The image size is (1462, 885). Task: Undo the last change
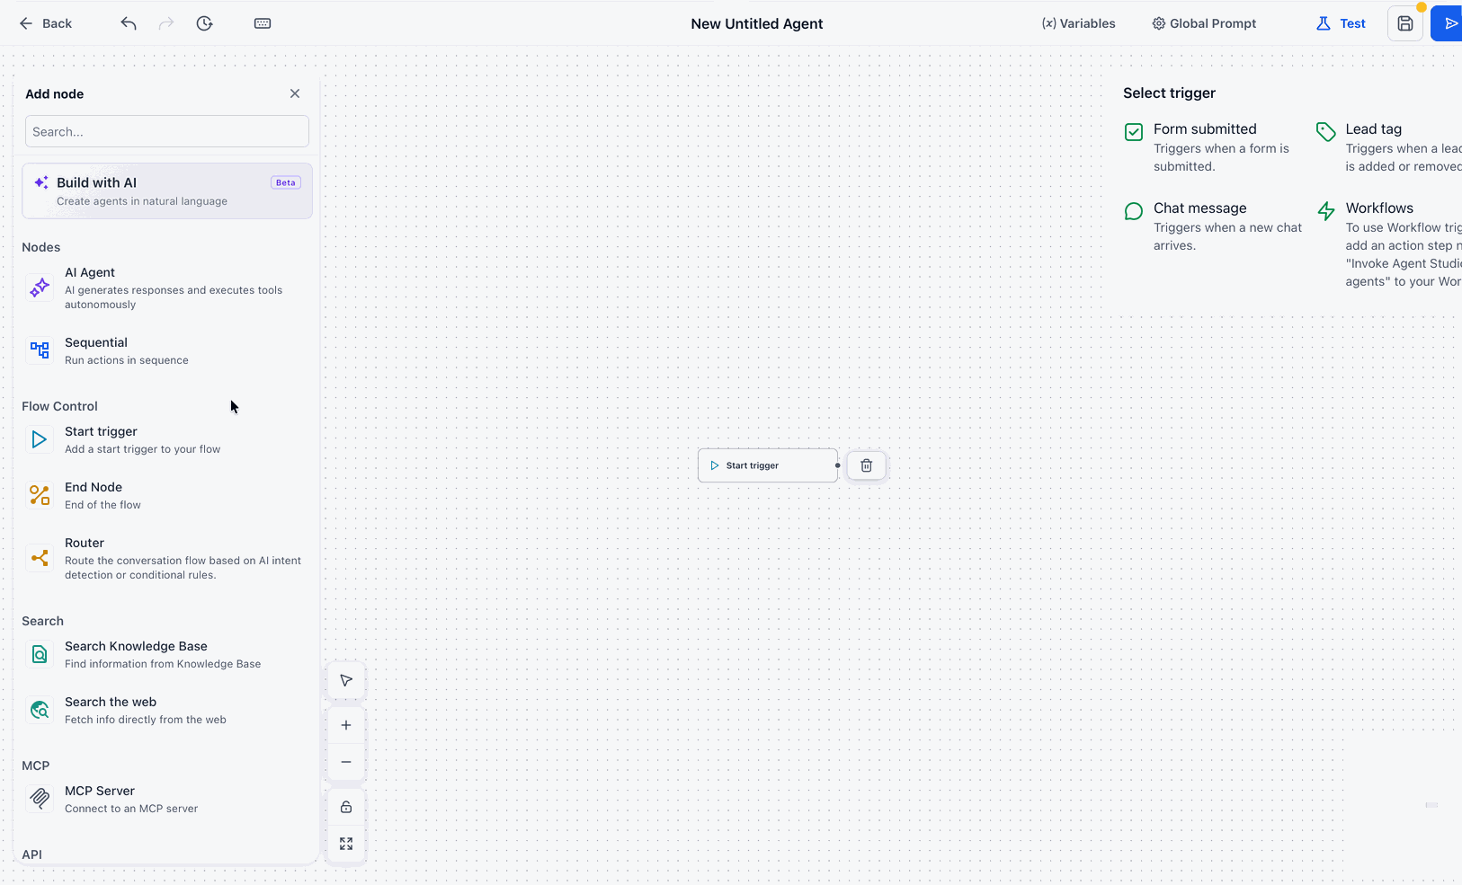tap(129, 23)
